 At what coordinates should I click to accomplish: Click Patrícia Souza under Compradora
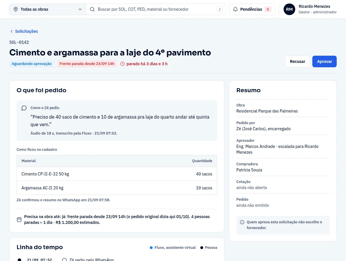pos(249,170)
